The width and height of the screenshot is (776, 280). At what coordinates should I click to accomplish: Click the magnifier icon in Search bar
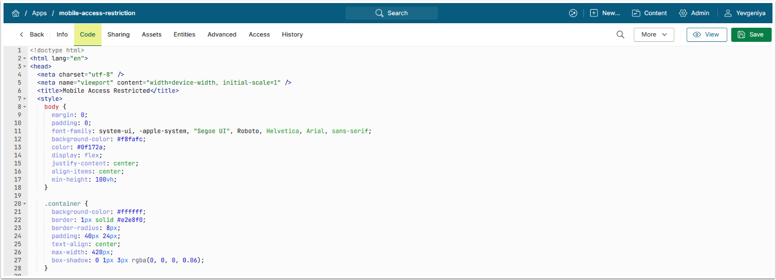pos(379,13)
